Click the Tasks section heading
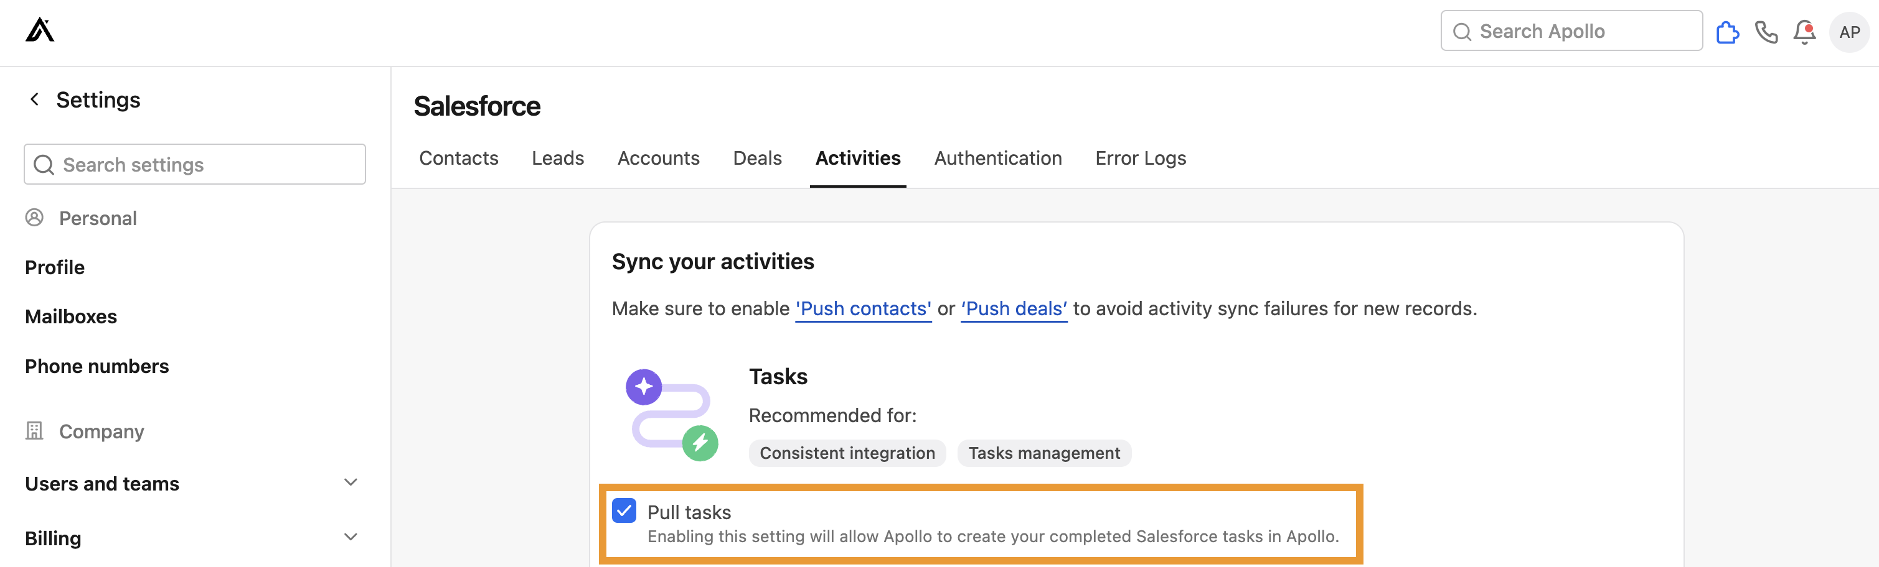The width and height of the screenshot is (1879, 567). point(778,377)
